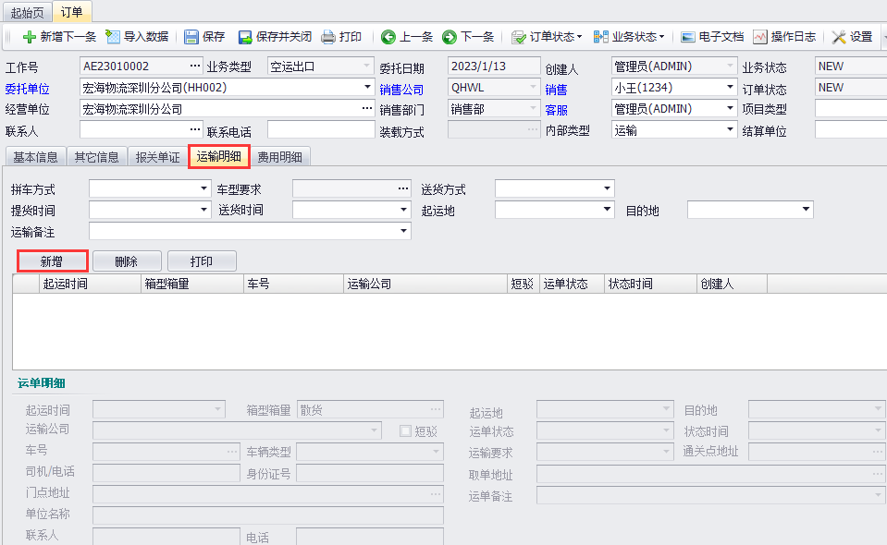Expand the upper 起运地 dropdown
Viewport: 887px width, 545px height.
607,210
